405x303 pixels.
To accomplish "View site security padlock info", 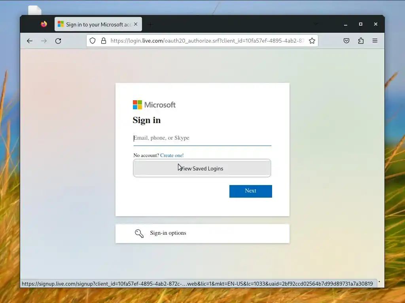I will (104, 41).
